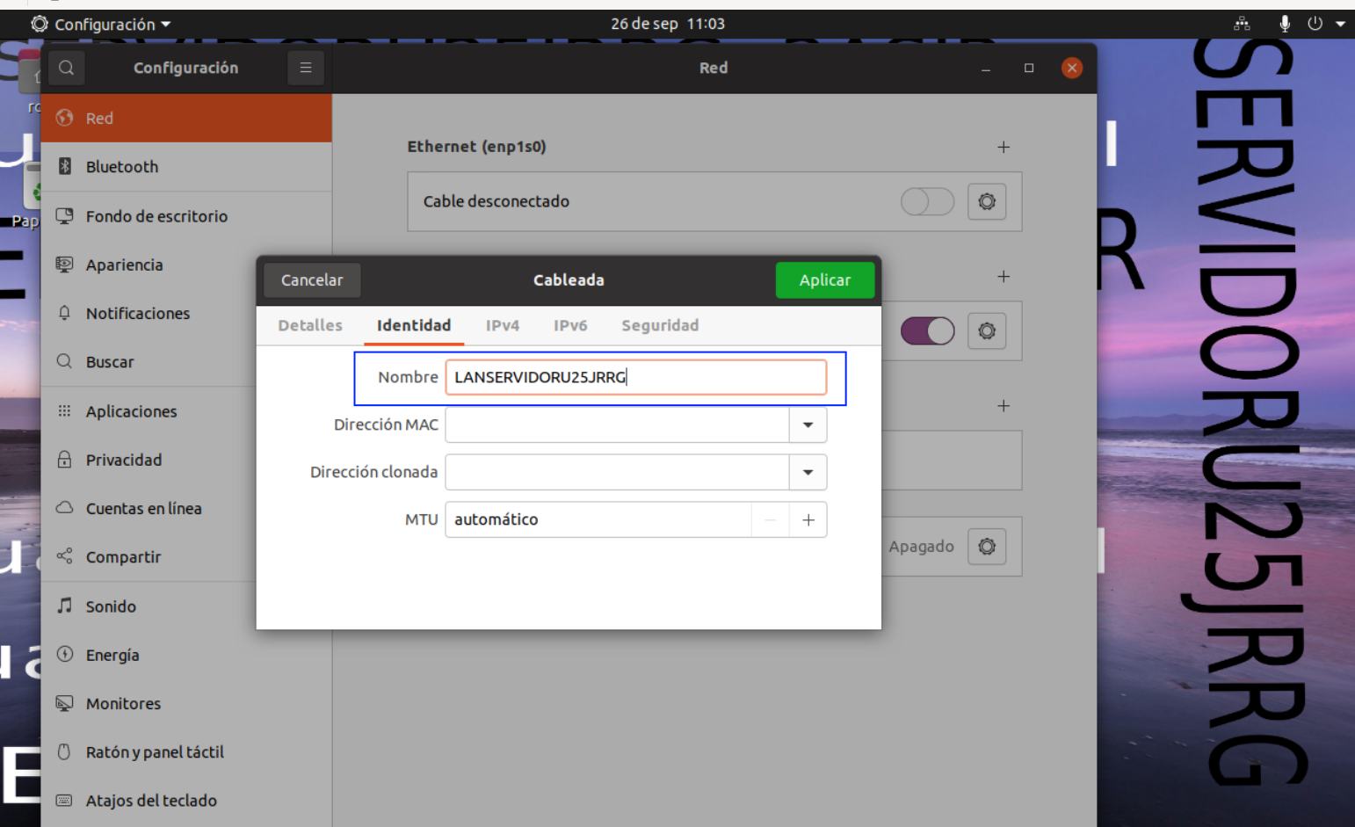This screenshot has width=1355, height=827.
Task: Click the Aplicar button
Action: (x=824, y=280)
